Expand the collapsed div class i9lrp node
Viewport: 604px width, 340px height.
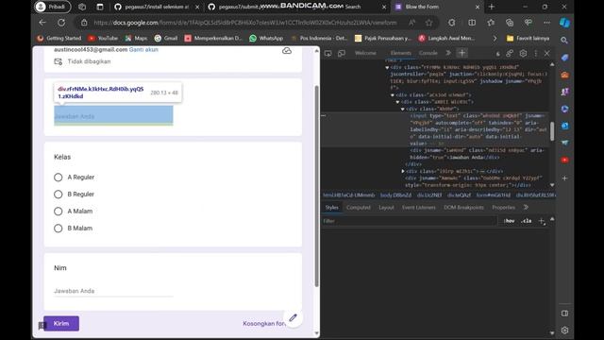(x=403, y=171)
